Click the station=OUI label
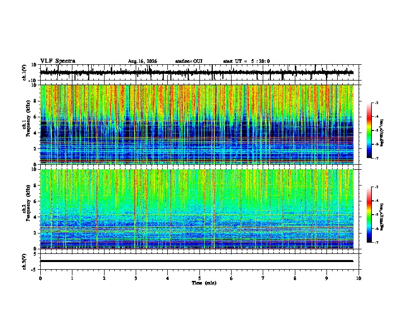 click(x=189, y=61)
